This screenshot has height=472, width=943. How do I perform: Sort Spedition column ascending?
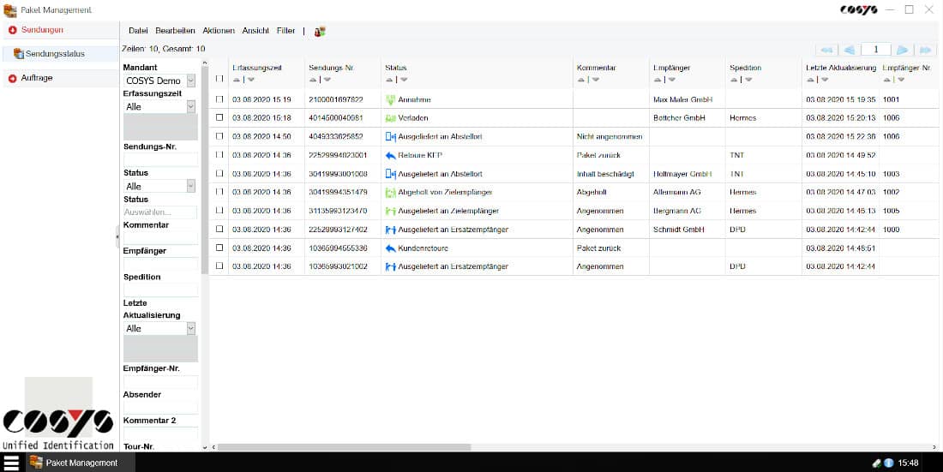734,80
